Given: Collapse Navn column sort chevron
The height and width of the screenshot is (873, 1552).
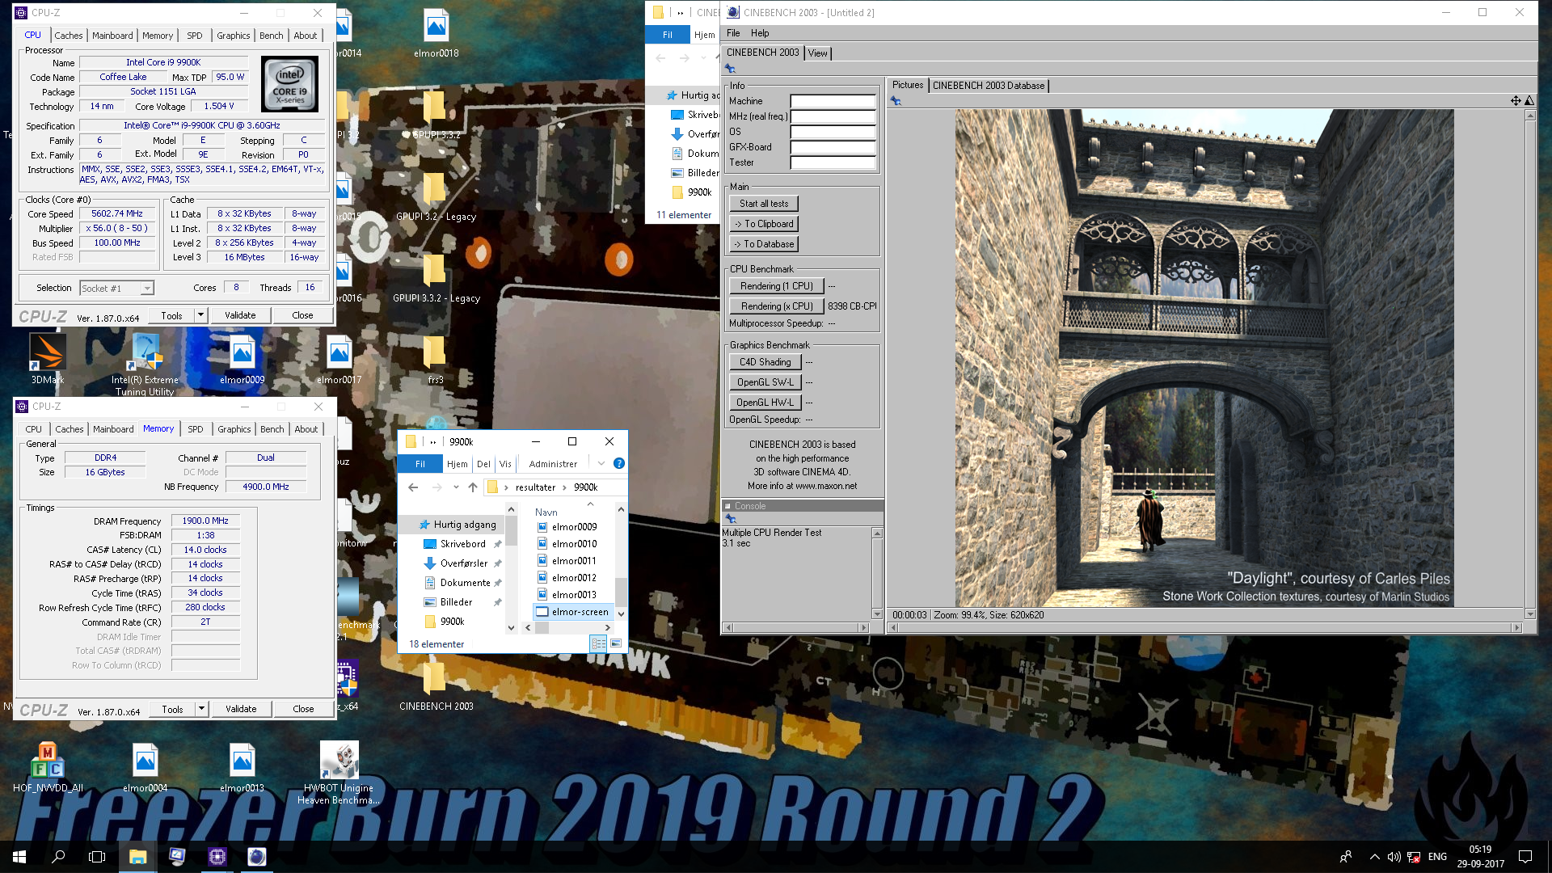Looking at the screenshot, I should click(x=590, y=504).
